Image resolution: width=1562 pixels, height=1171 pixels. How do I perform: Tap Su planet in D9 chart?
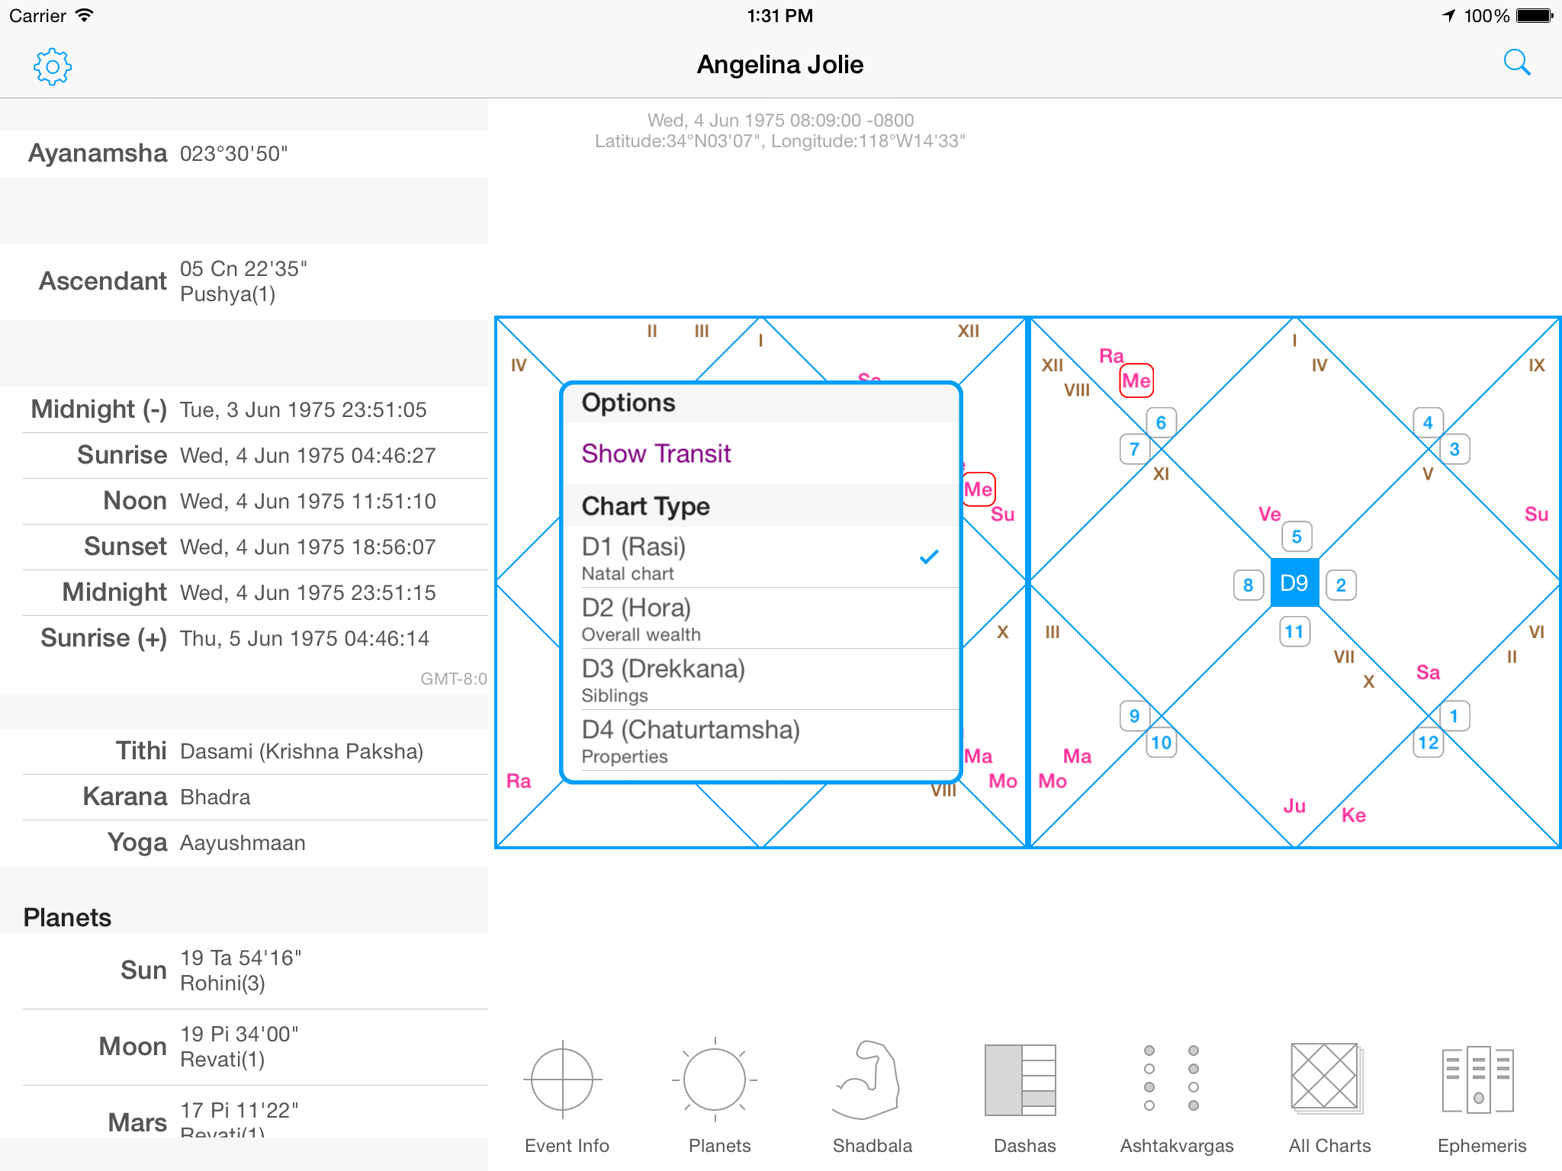click(1536, 515)
